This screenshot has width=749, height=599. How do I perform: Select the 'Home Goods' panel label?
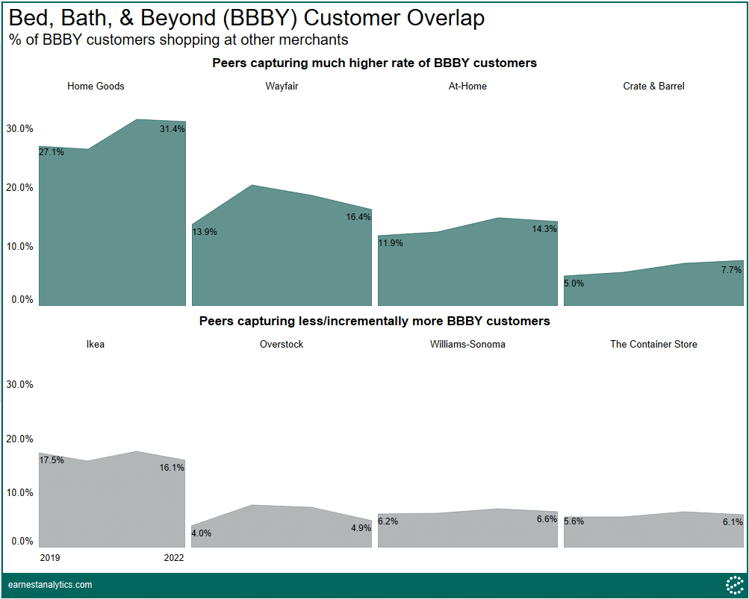(96, 86)
